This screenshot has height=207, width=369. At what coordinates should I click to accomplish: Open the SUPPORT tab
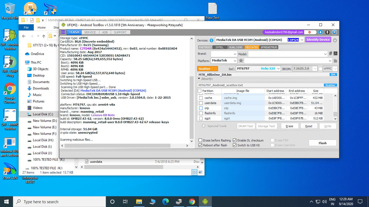click(120, 32)
